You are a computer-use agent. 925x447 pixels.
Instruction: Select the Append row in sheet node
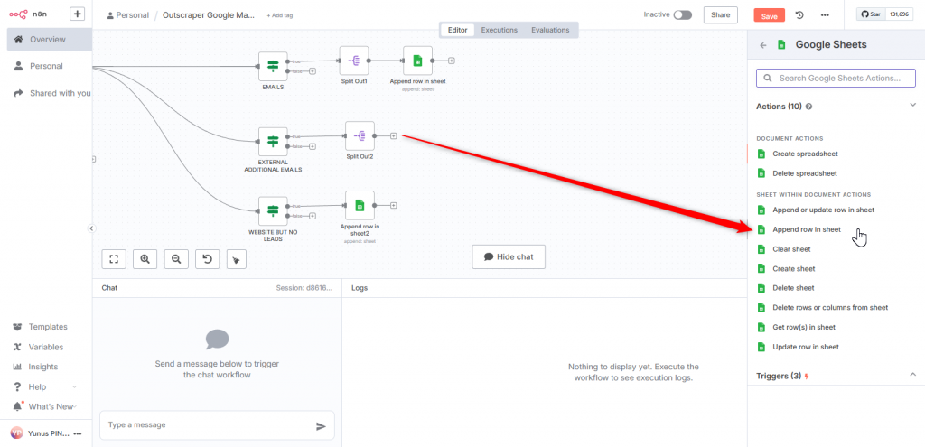[417, 61]
